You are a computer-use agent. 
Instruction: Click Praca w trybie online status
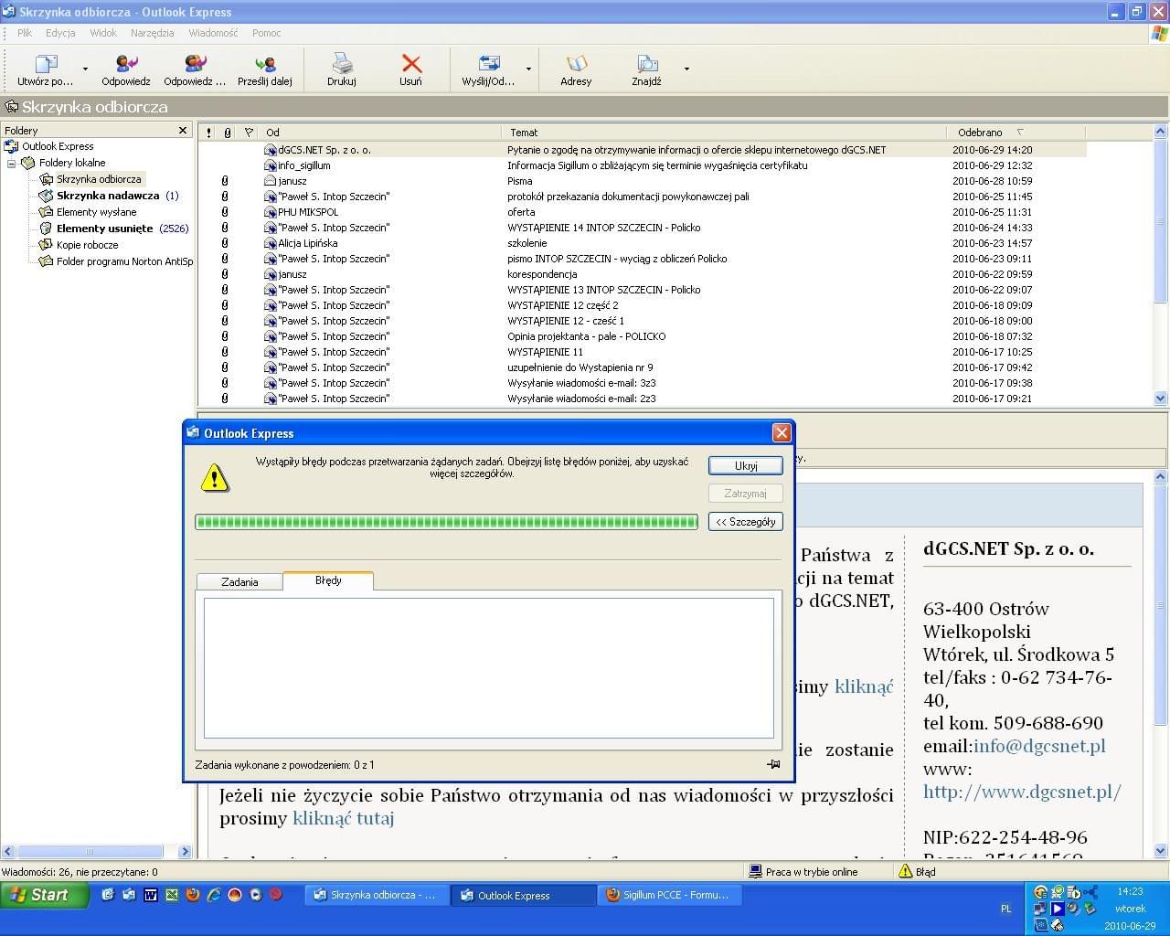[803, 872]
